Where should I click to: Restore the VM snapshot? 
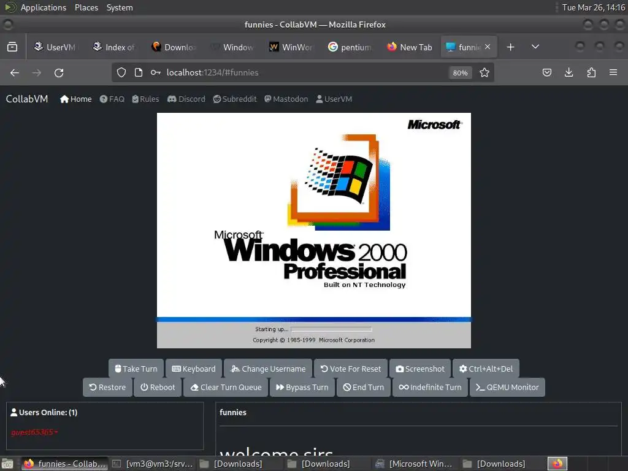(108, 388)
